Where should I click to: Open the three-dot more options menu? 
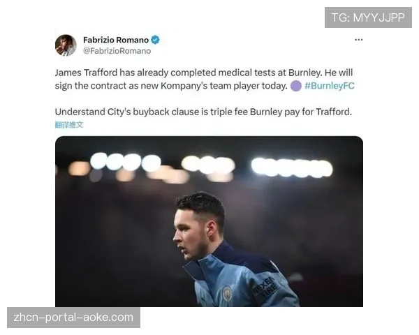click(359, 40)
